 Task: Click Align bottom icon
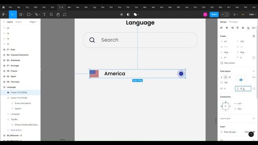[x=248, y=28]
